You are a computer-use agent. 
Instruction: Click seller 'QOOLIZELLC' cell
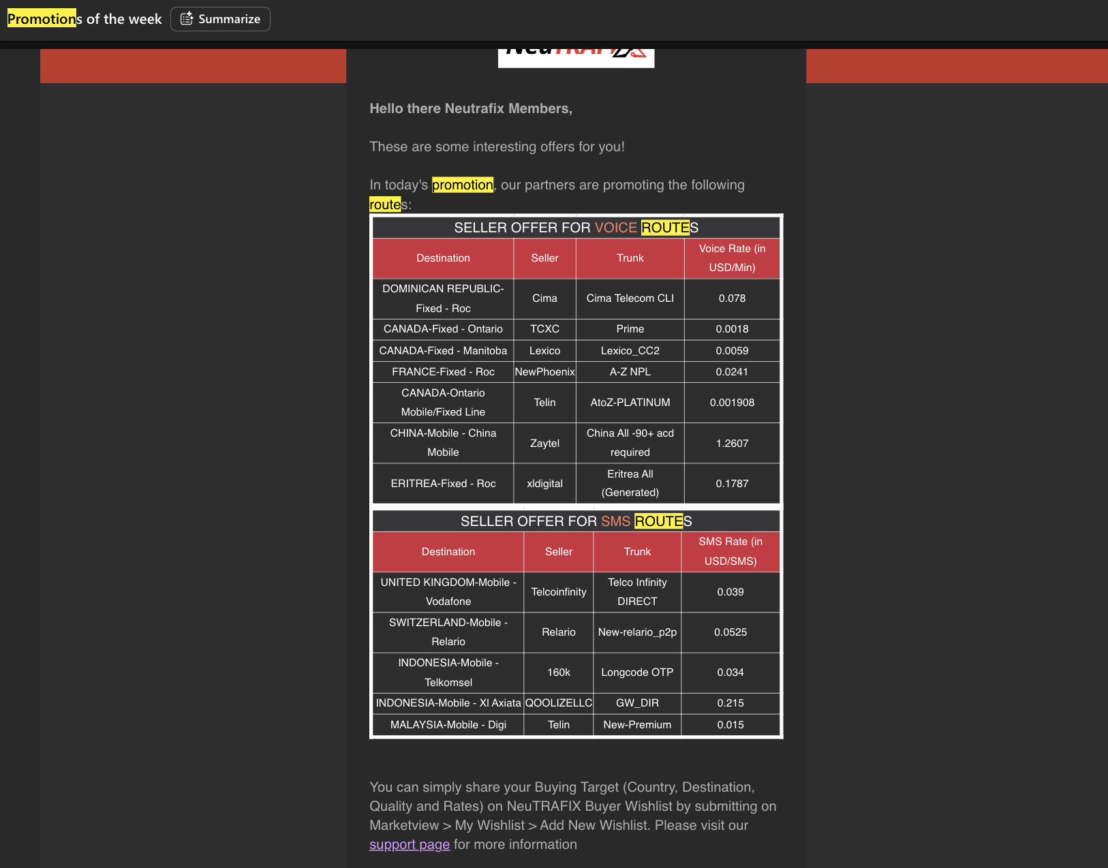point(559,703)
